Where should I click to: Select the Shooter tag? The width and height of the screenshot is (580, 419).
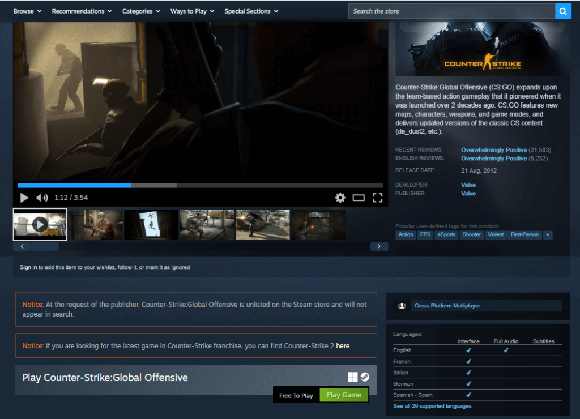point(472,235)
